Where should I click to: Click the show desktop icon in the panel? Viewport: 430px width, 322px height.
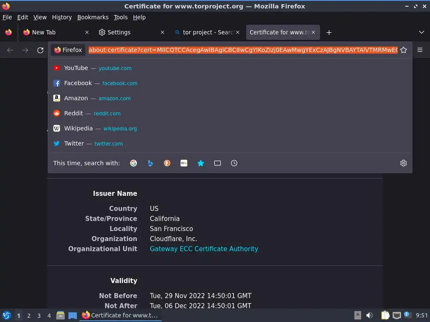point(73,316)
